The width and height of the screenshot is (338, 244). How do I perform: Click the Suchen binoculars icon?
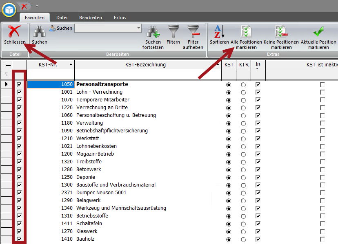click(40, 32)
